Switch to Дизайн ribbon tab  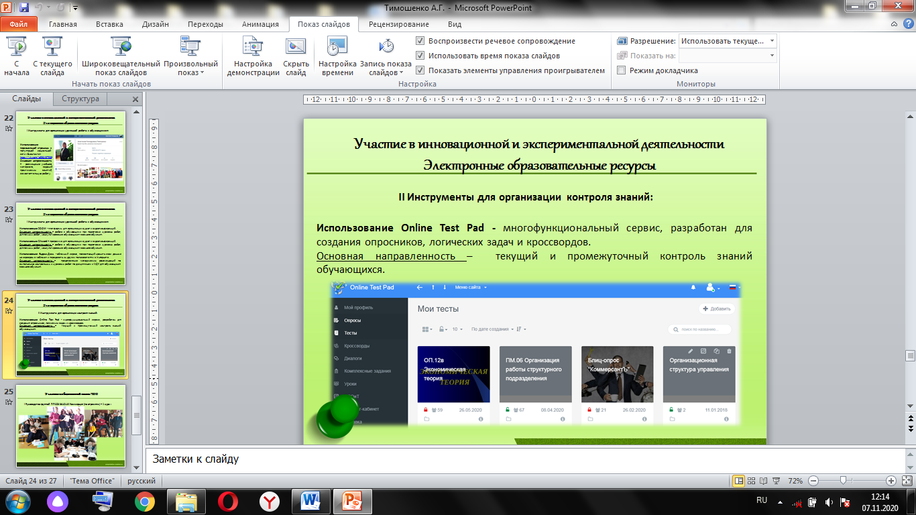156,24
